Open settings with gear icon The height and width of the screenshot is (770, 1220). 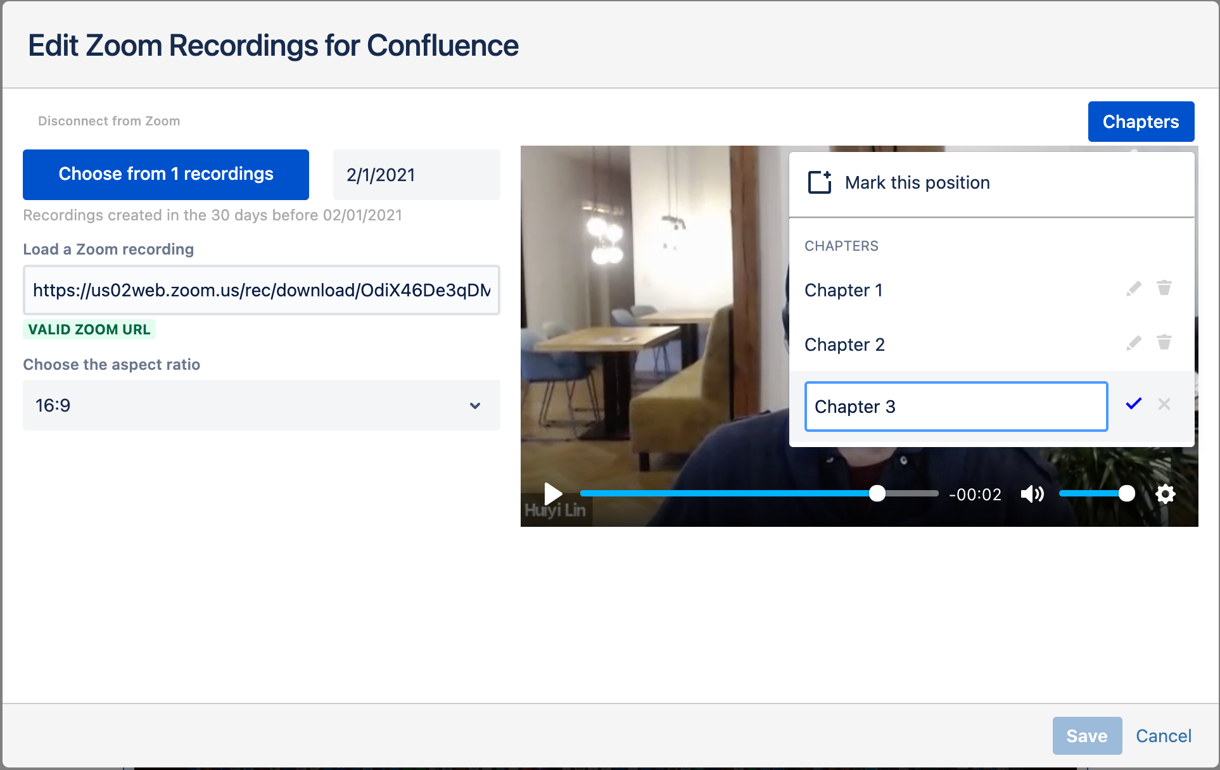tap(1166, 494)
